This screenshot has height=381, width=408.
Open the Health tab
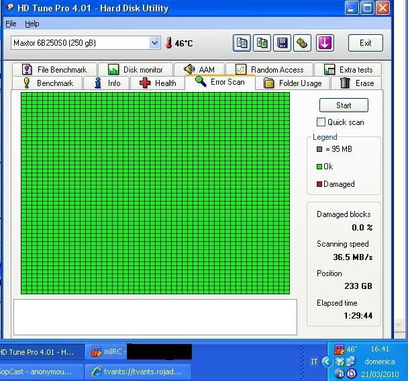click(x=158, y=83)
